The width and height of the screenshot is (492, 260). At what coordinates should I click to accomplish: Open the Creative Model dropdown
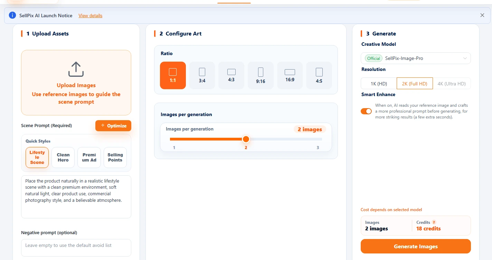(416, 58)
